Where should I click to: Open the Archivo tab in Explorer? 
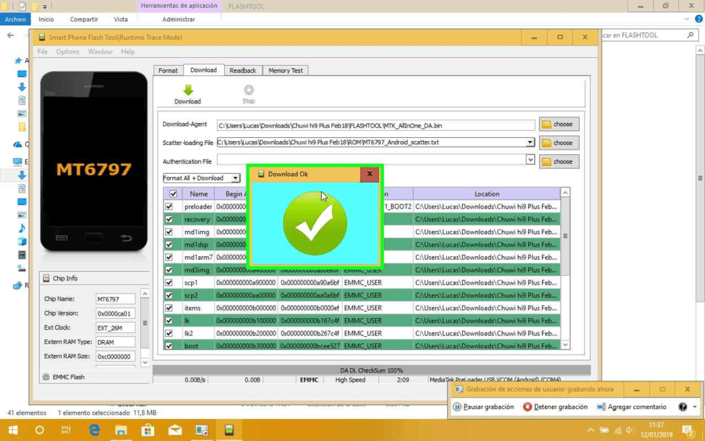(16, 19)
